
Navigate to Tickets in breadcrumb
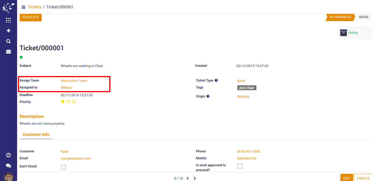[34, 7]
